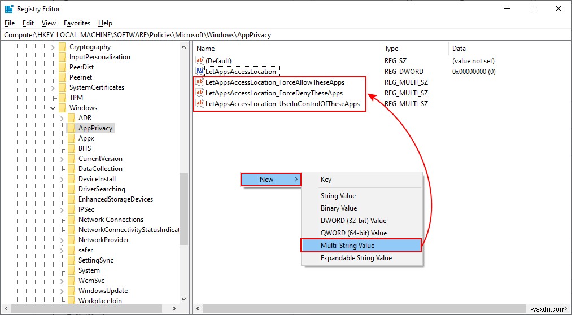This screenshot has width=572, height=315.
Task: Open the View menu
Action: (x=49, y=23)
